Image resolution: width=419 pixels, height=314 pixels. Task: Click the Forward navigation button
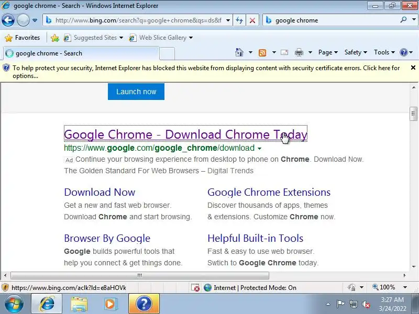pyautogui.click(x=23, y=20)
